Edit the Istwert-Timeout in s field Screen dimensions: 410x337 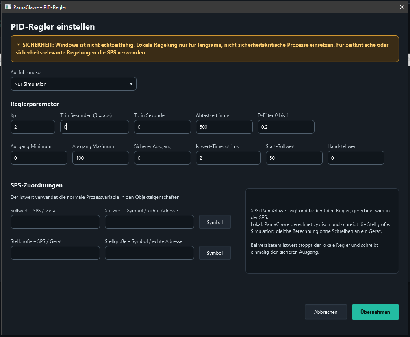tap(228, 158)
